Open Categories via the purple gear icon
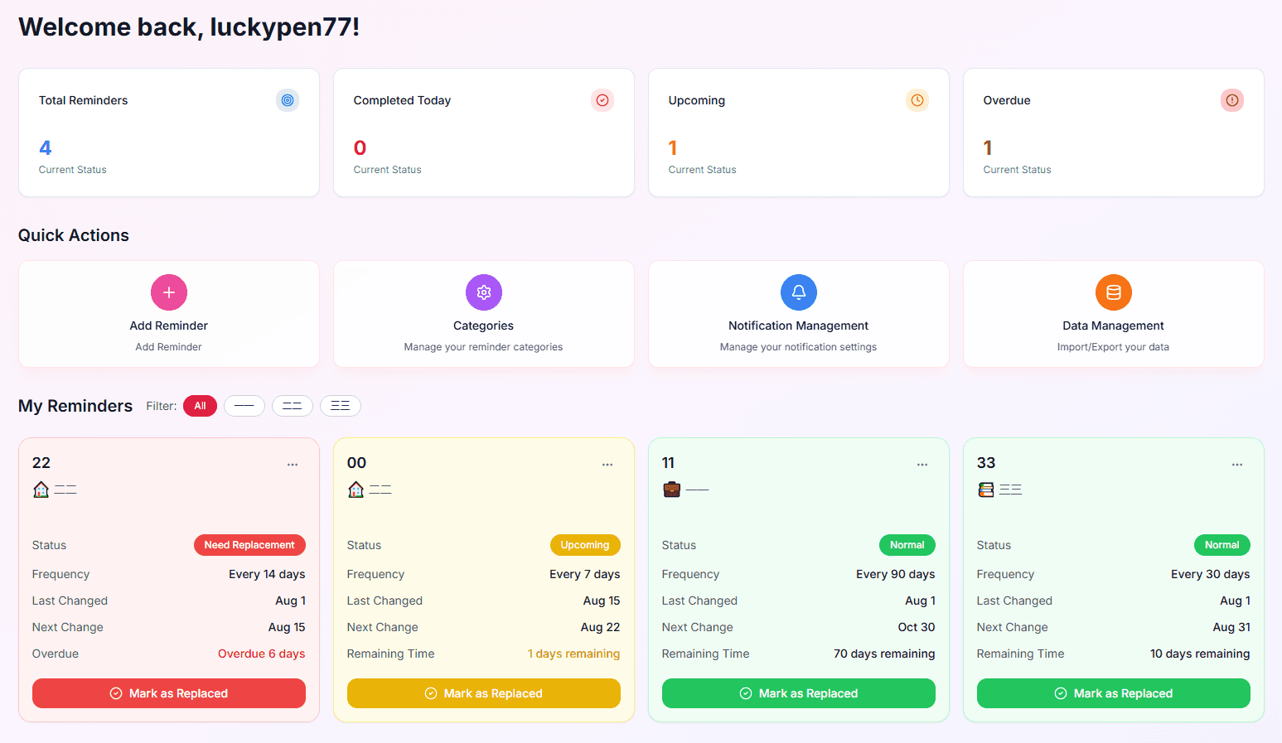The height and width of the screenshot is (743, 1282). point(484,292)
